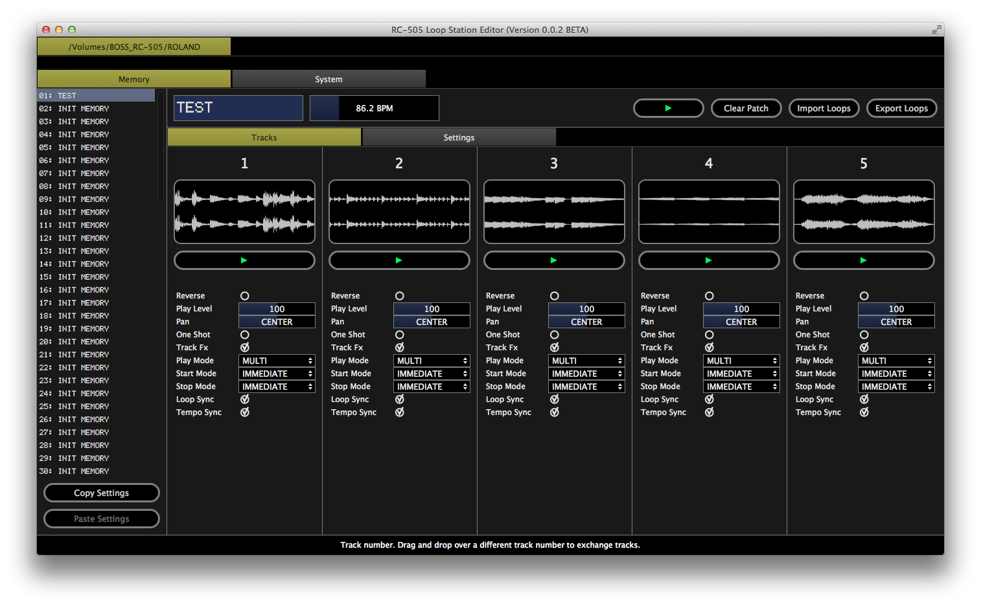Open Start Mode dropdown on track 3
The image size is (981, 606).
(586, 374)
